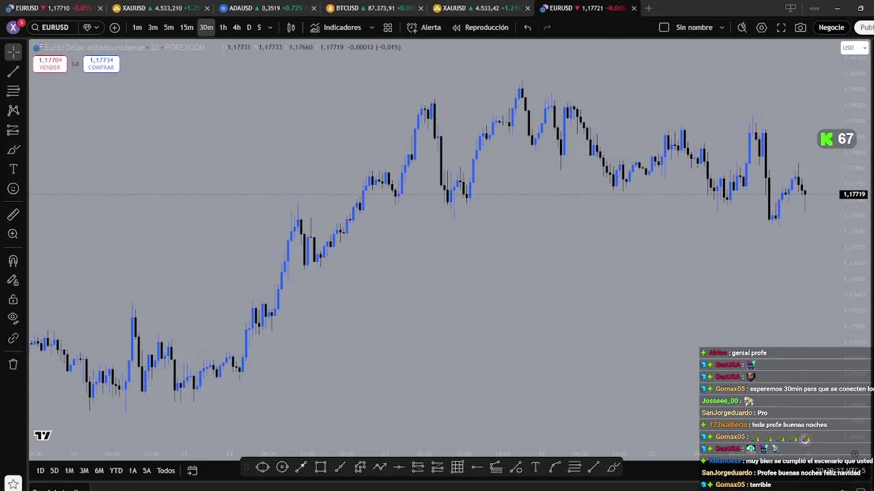Create an alert with Alerta button
Image resolution: width=874 pixels, height=491 pixels.
pyautogui.click(x=424, y=27)
